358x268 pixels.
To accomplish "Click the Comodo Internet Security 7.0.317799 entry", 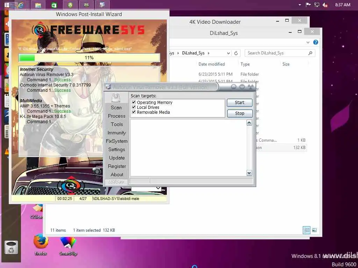I will click(x=55, y=85).
